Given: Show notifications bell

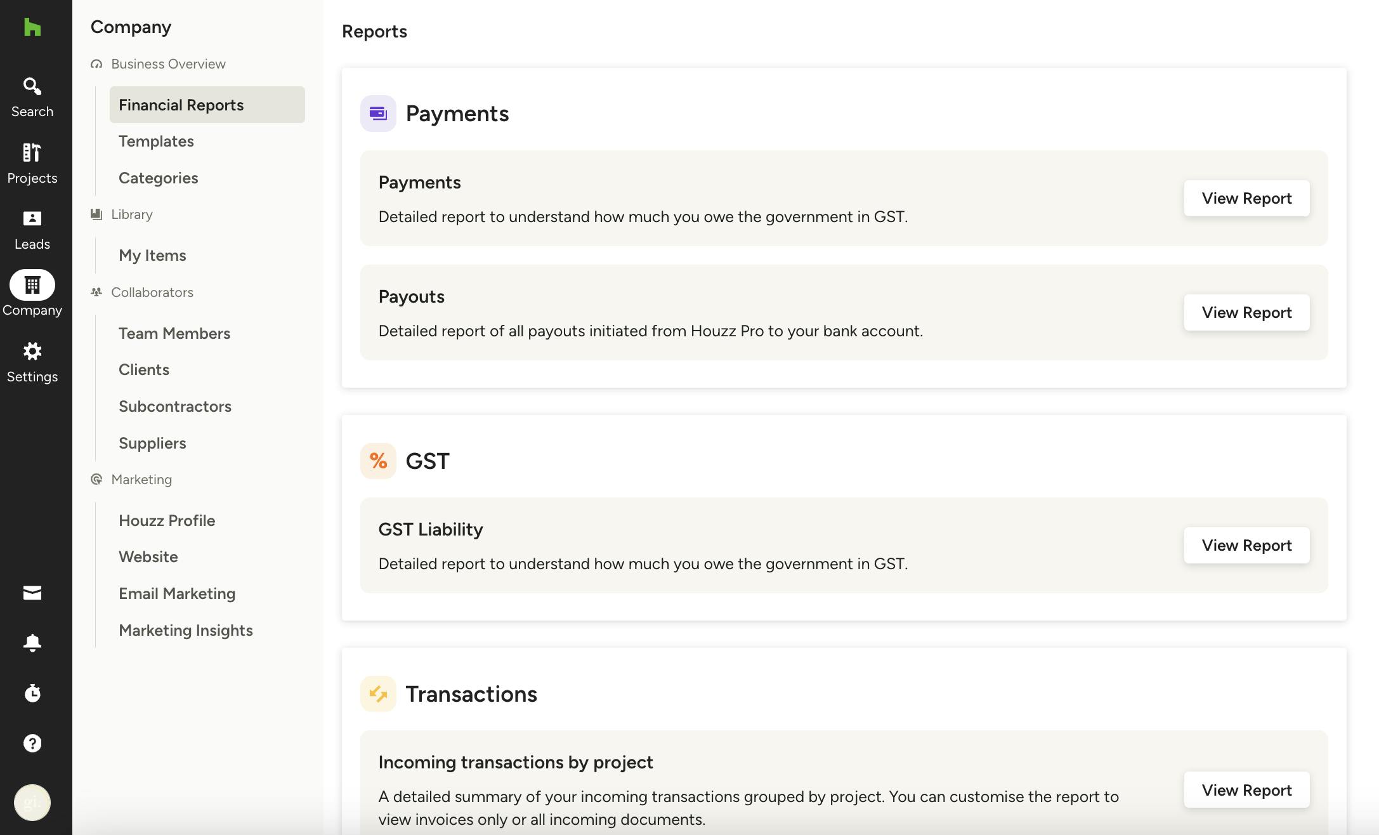Looking at the screenshot, I should (32, 643).
